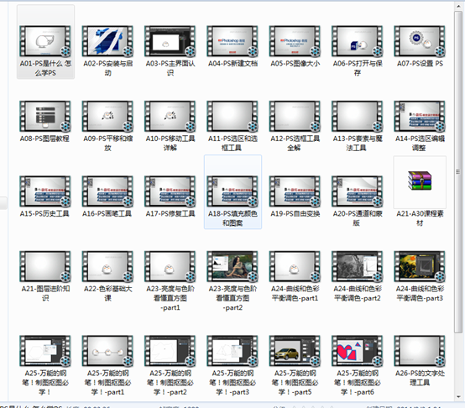Select the A20-PS通道和蒙版 video icon
The width and height of the screenshot is (465, 408).
(358, 191)
